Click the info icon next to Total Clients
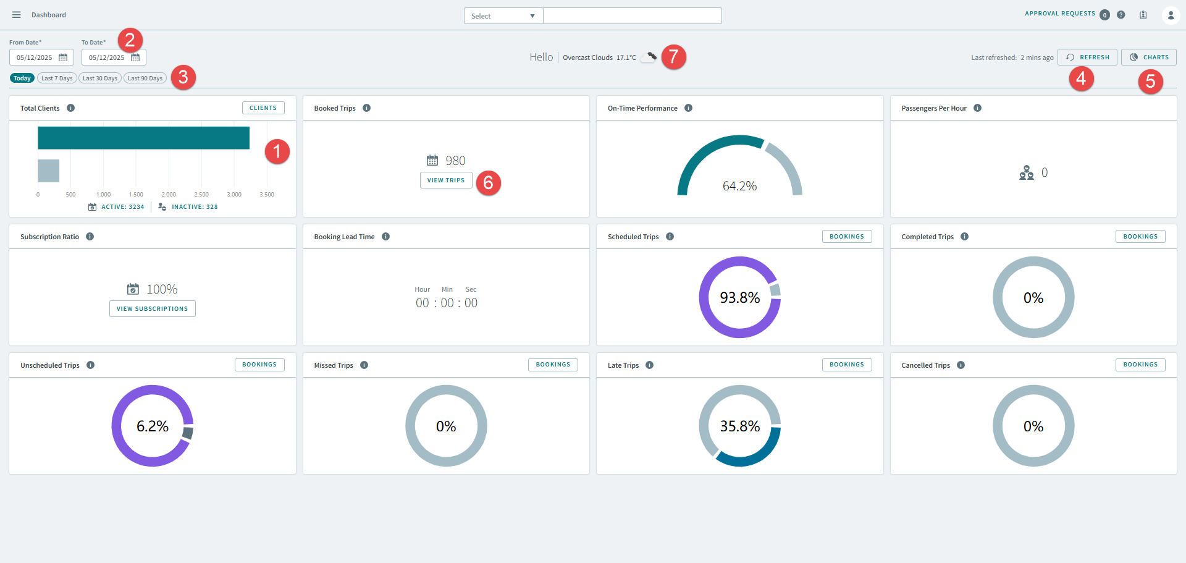This screenshot has height=563, width=1186. coord(70,108)
